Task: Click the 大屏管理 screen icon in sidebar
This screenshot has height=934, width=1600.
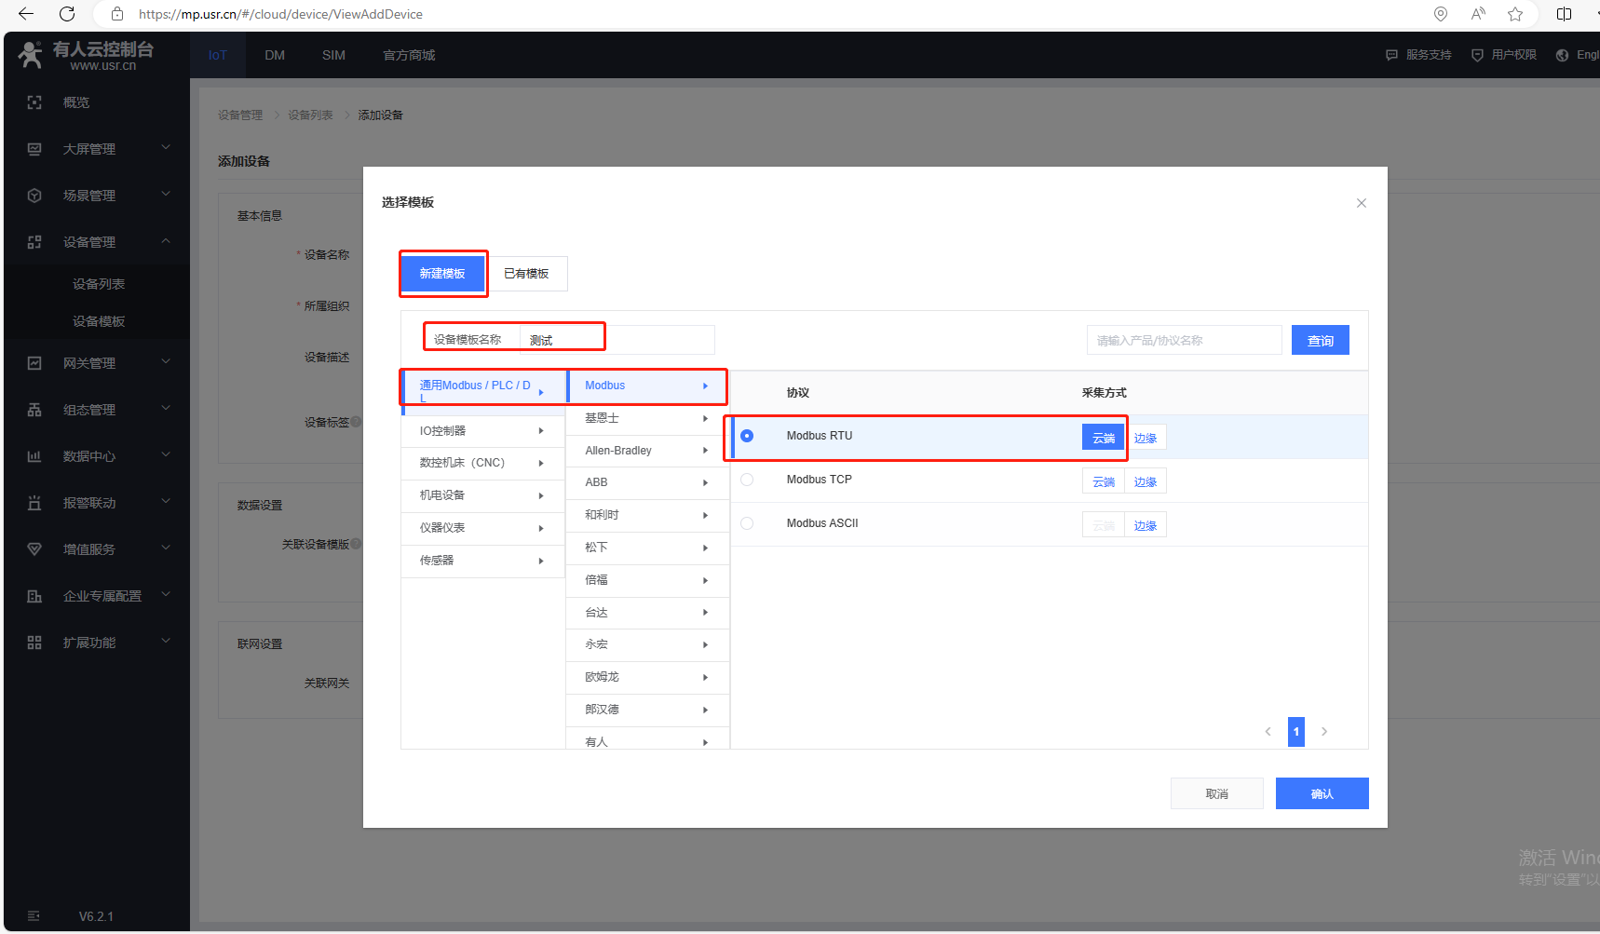Action: click(x=34, y=149)
